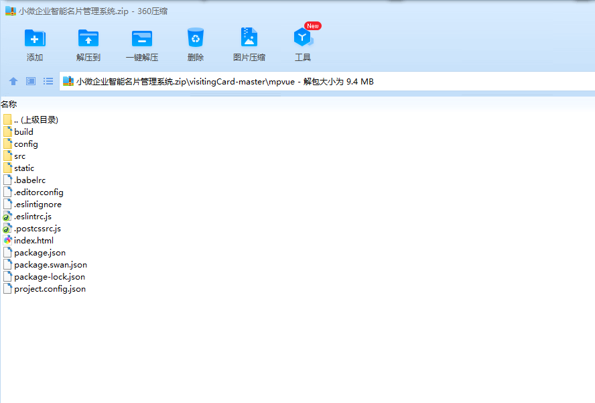This screenshot has width=595, height=403.
Task: Click inside the archive path address field
Action: click(x=327, y=81)
